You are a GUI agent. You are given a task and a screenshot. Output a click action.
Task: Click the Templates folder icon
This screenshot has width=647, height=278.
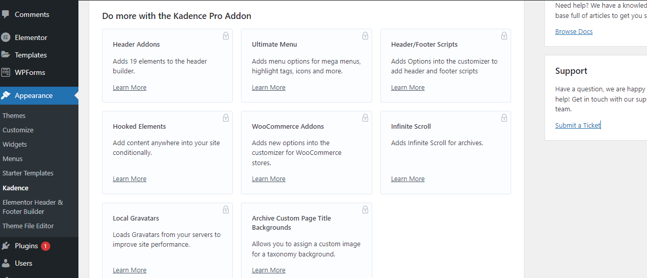click(6, 55)
